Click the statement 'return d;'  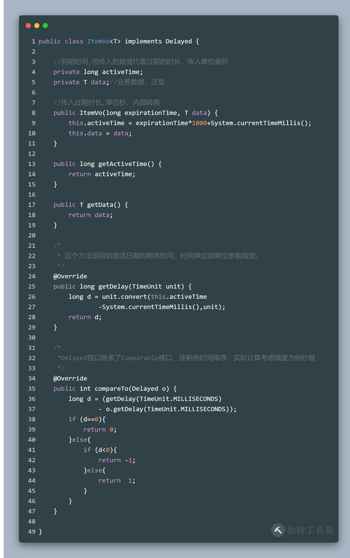tap(85, 317)
